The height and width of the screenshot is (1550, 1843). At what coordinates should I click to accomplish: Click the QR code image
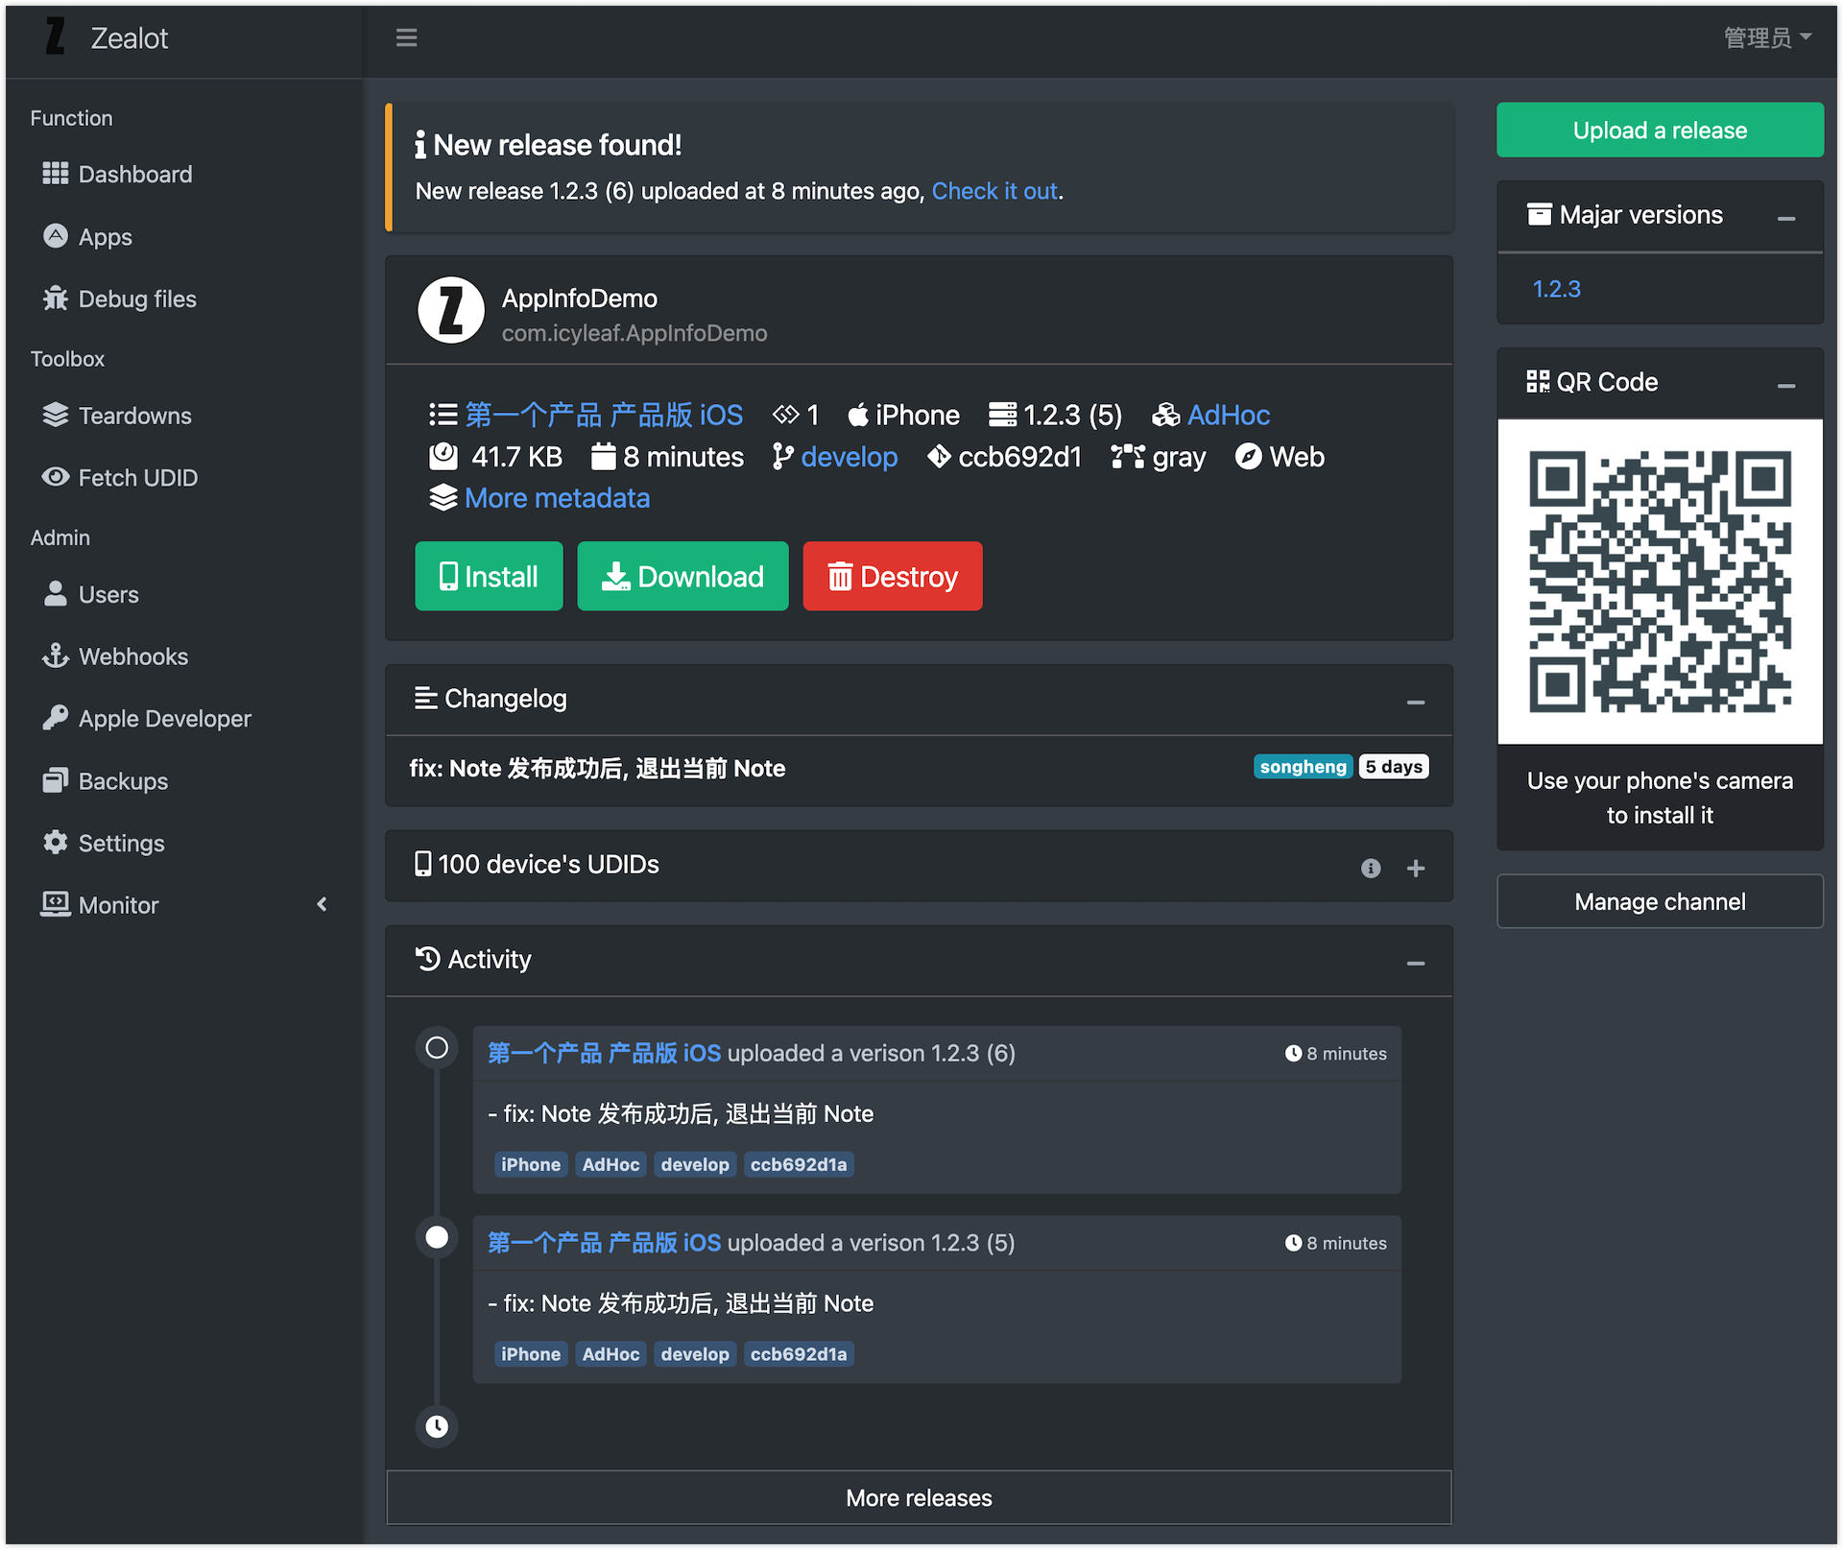point(1660,582)
